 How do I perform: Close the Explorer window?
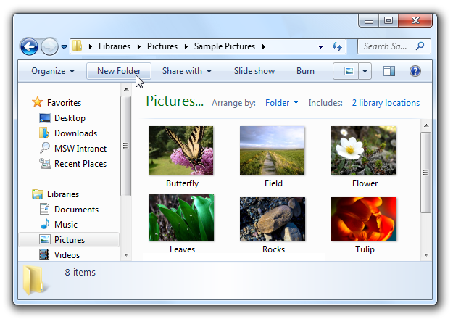(415, 20)
